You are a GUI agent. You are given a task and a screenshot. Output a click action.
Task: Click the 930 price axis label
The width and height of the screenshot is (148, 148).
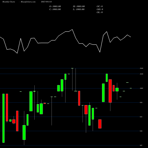click(x=141, y=131)
